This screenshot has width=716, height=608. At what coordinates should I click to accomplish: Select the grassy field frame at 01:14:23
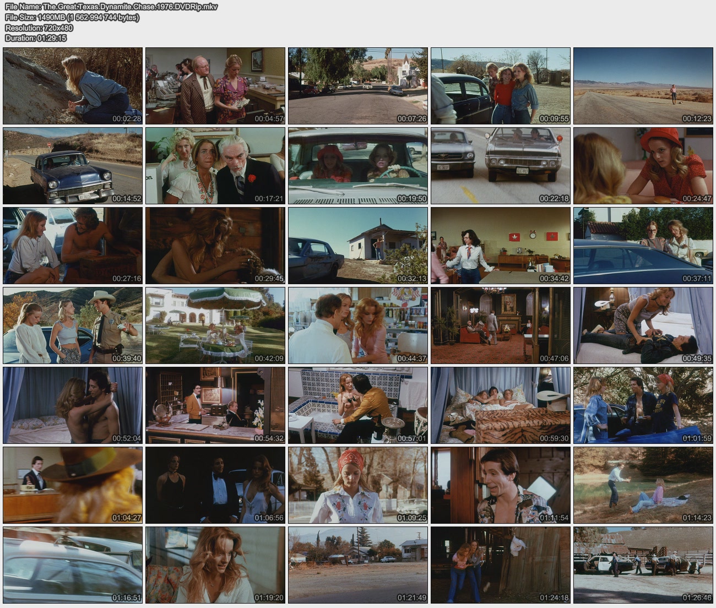(643, 485)
